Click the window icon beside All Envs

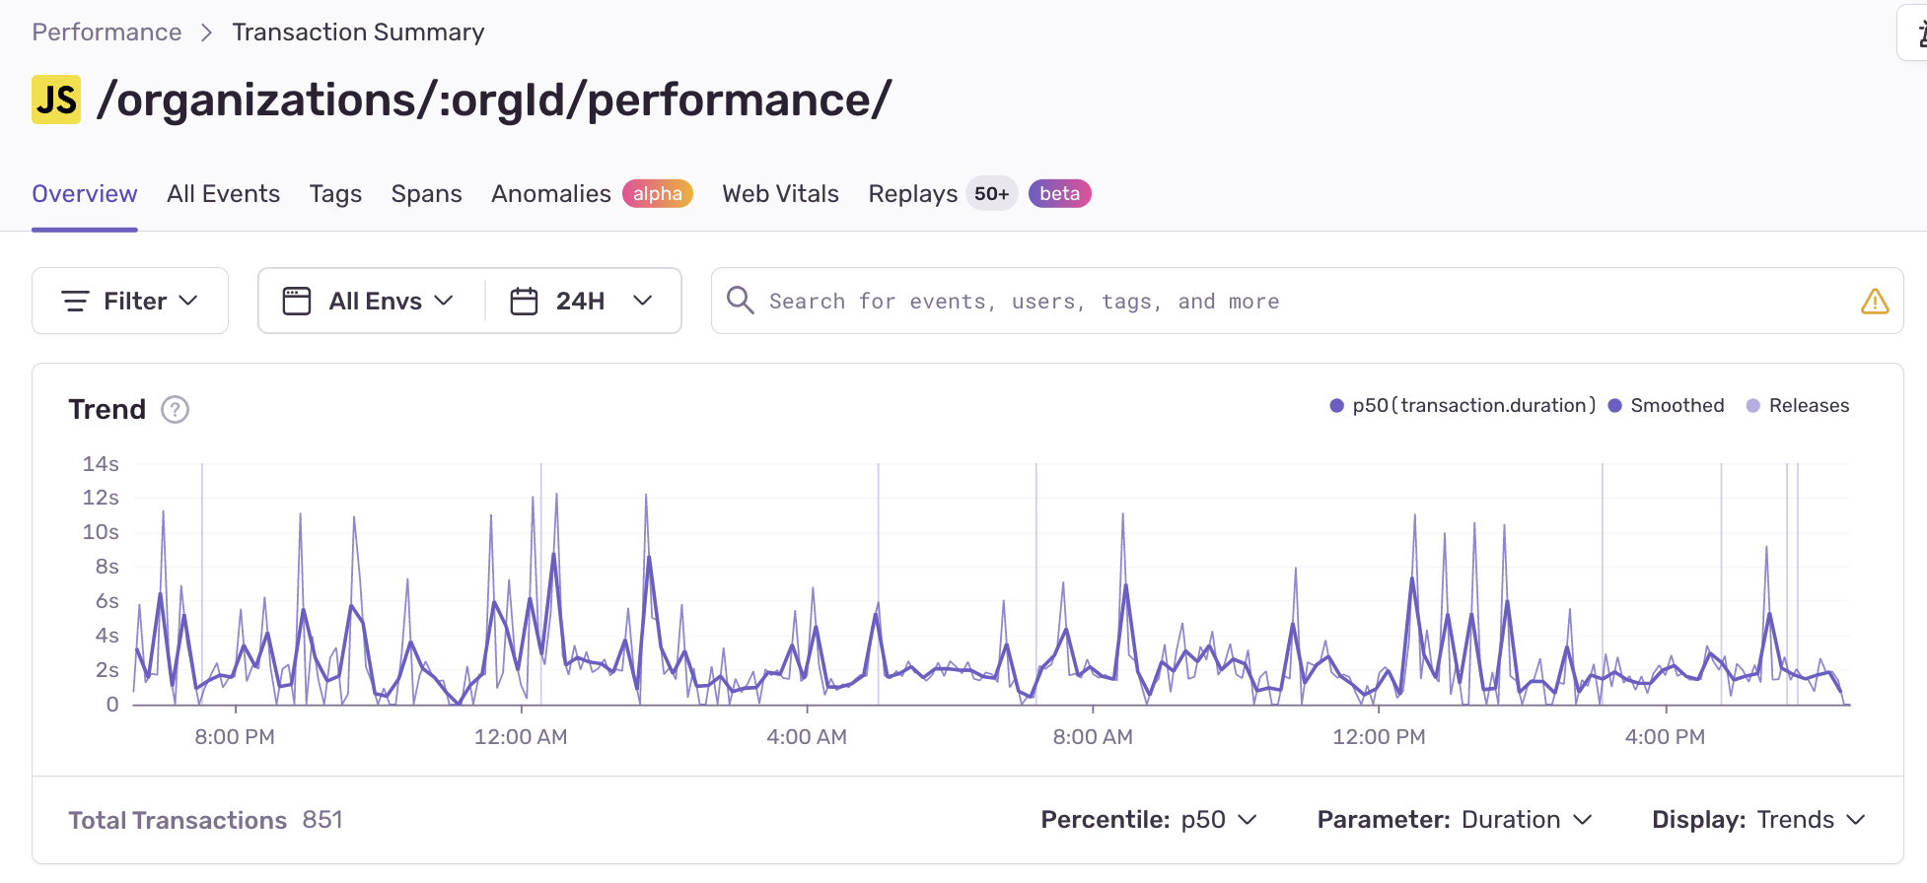click(x=296, y=301)
